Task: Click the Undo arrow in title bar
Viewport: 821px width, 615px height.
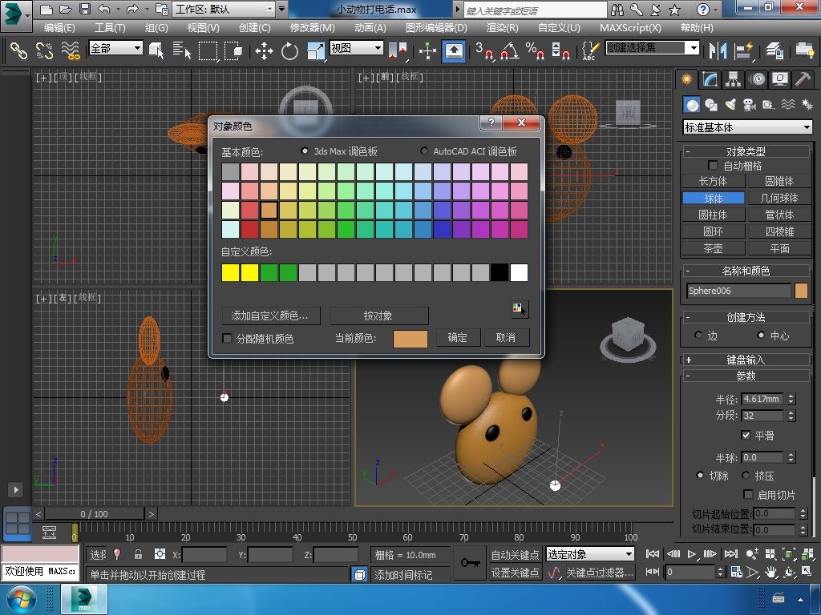Action: point(103,9)
